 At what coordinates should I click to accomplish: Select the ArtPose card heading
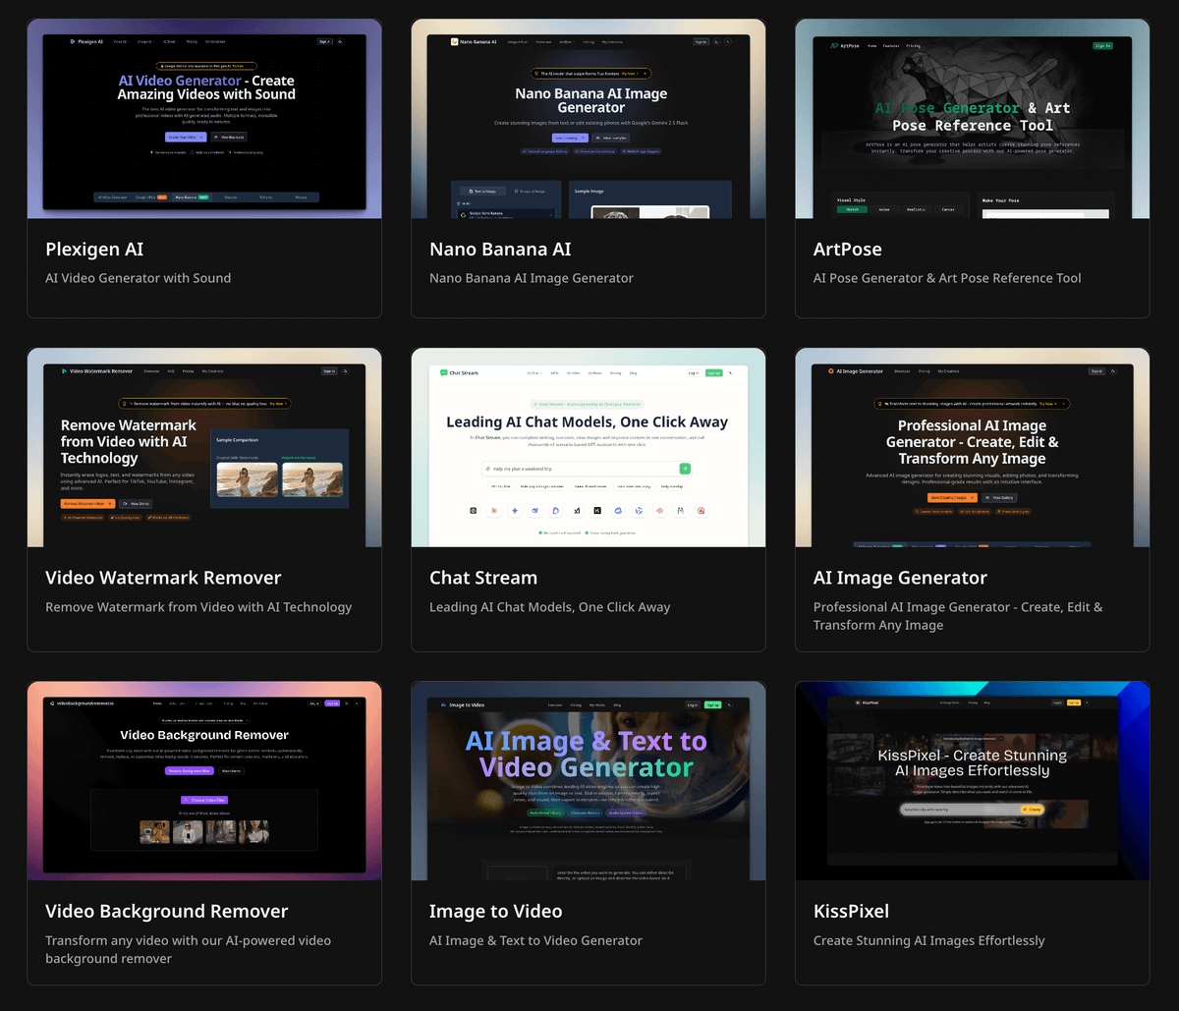847,249
